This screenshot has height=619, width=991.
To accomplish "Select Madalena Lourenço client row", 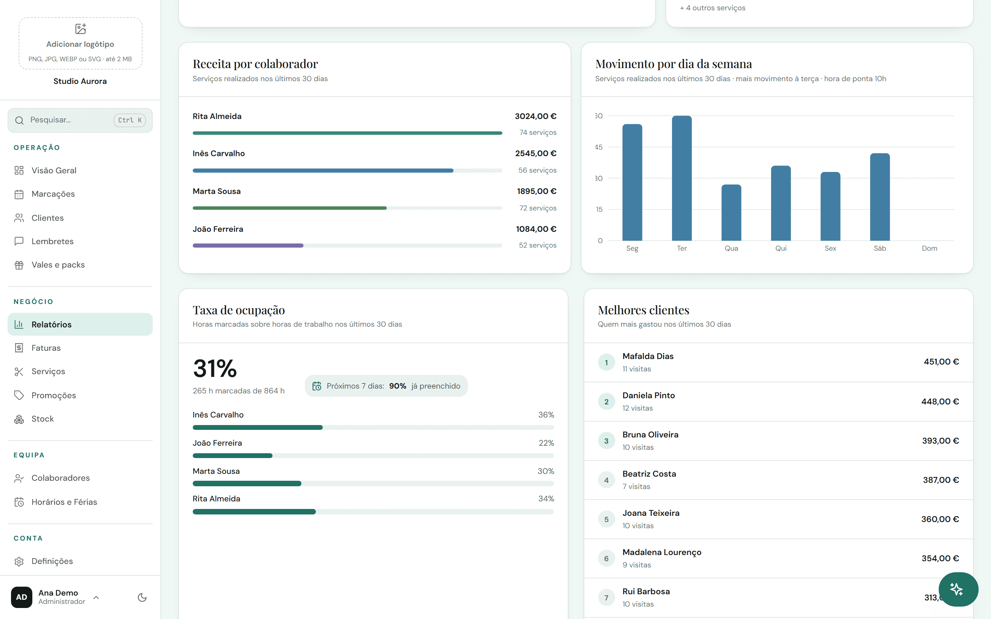I will [778, 558].
